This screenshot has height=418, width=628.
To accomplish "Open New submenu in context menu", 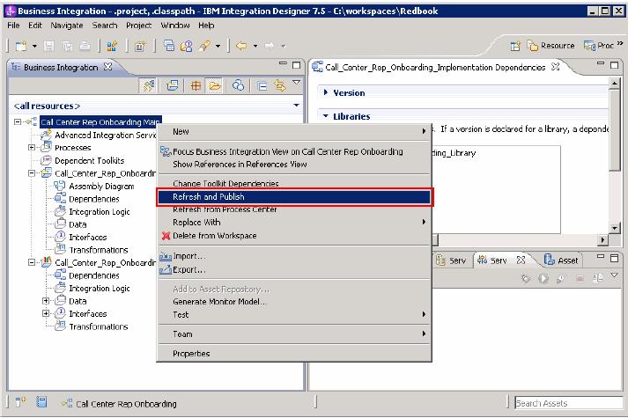I will pyautogui.click(x=294, y=131).
